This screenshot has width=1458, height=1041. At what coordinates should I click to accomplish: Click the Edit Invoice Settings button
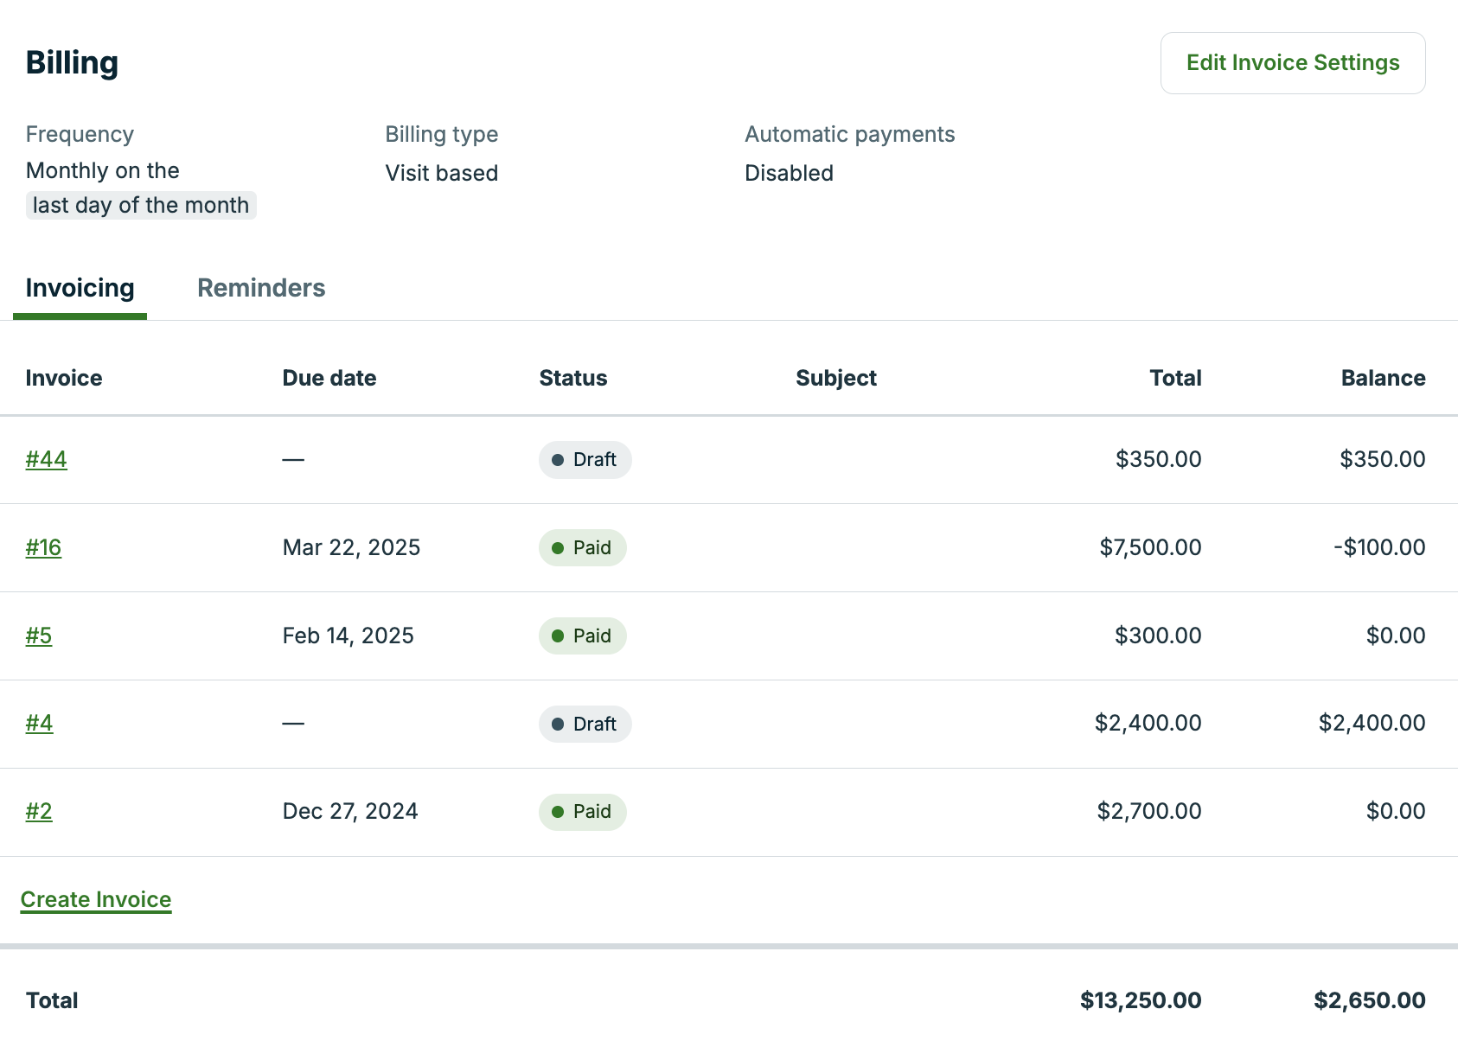click(x=1293, y=62)
